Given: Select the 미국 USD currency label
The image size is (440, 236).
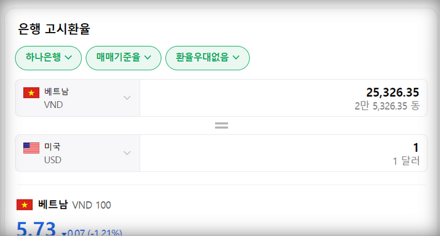Looking at the screenshot, I should tap(53, 153).
